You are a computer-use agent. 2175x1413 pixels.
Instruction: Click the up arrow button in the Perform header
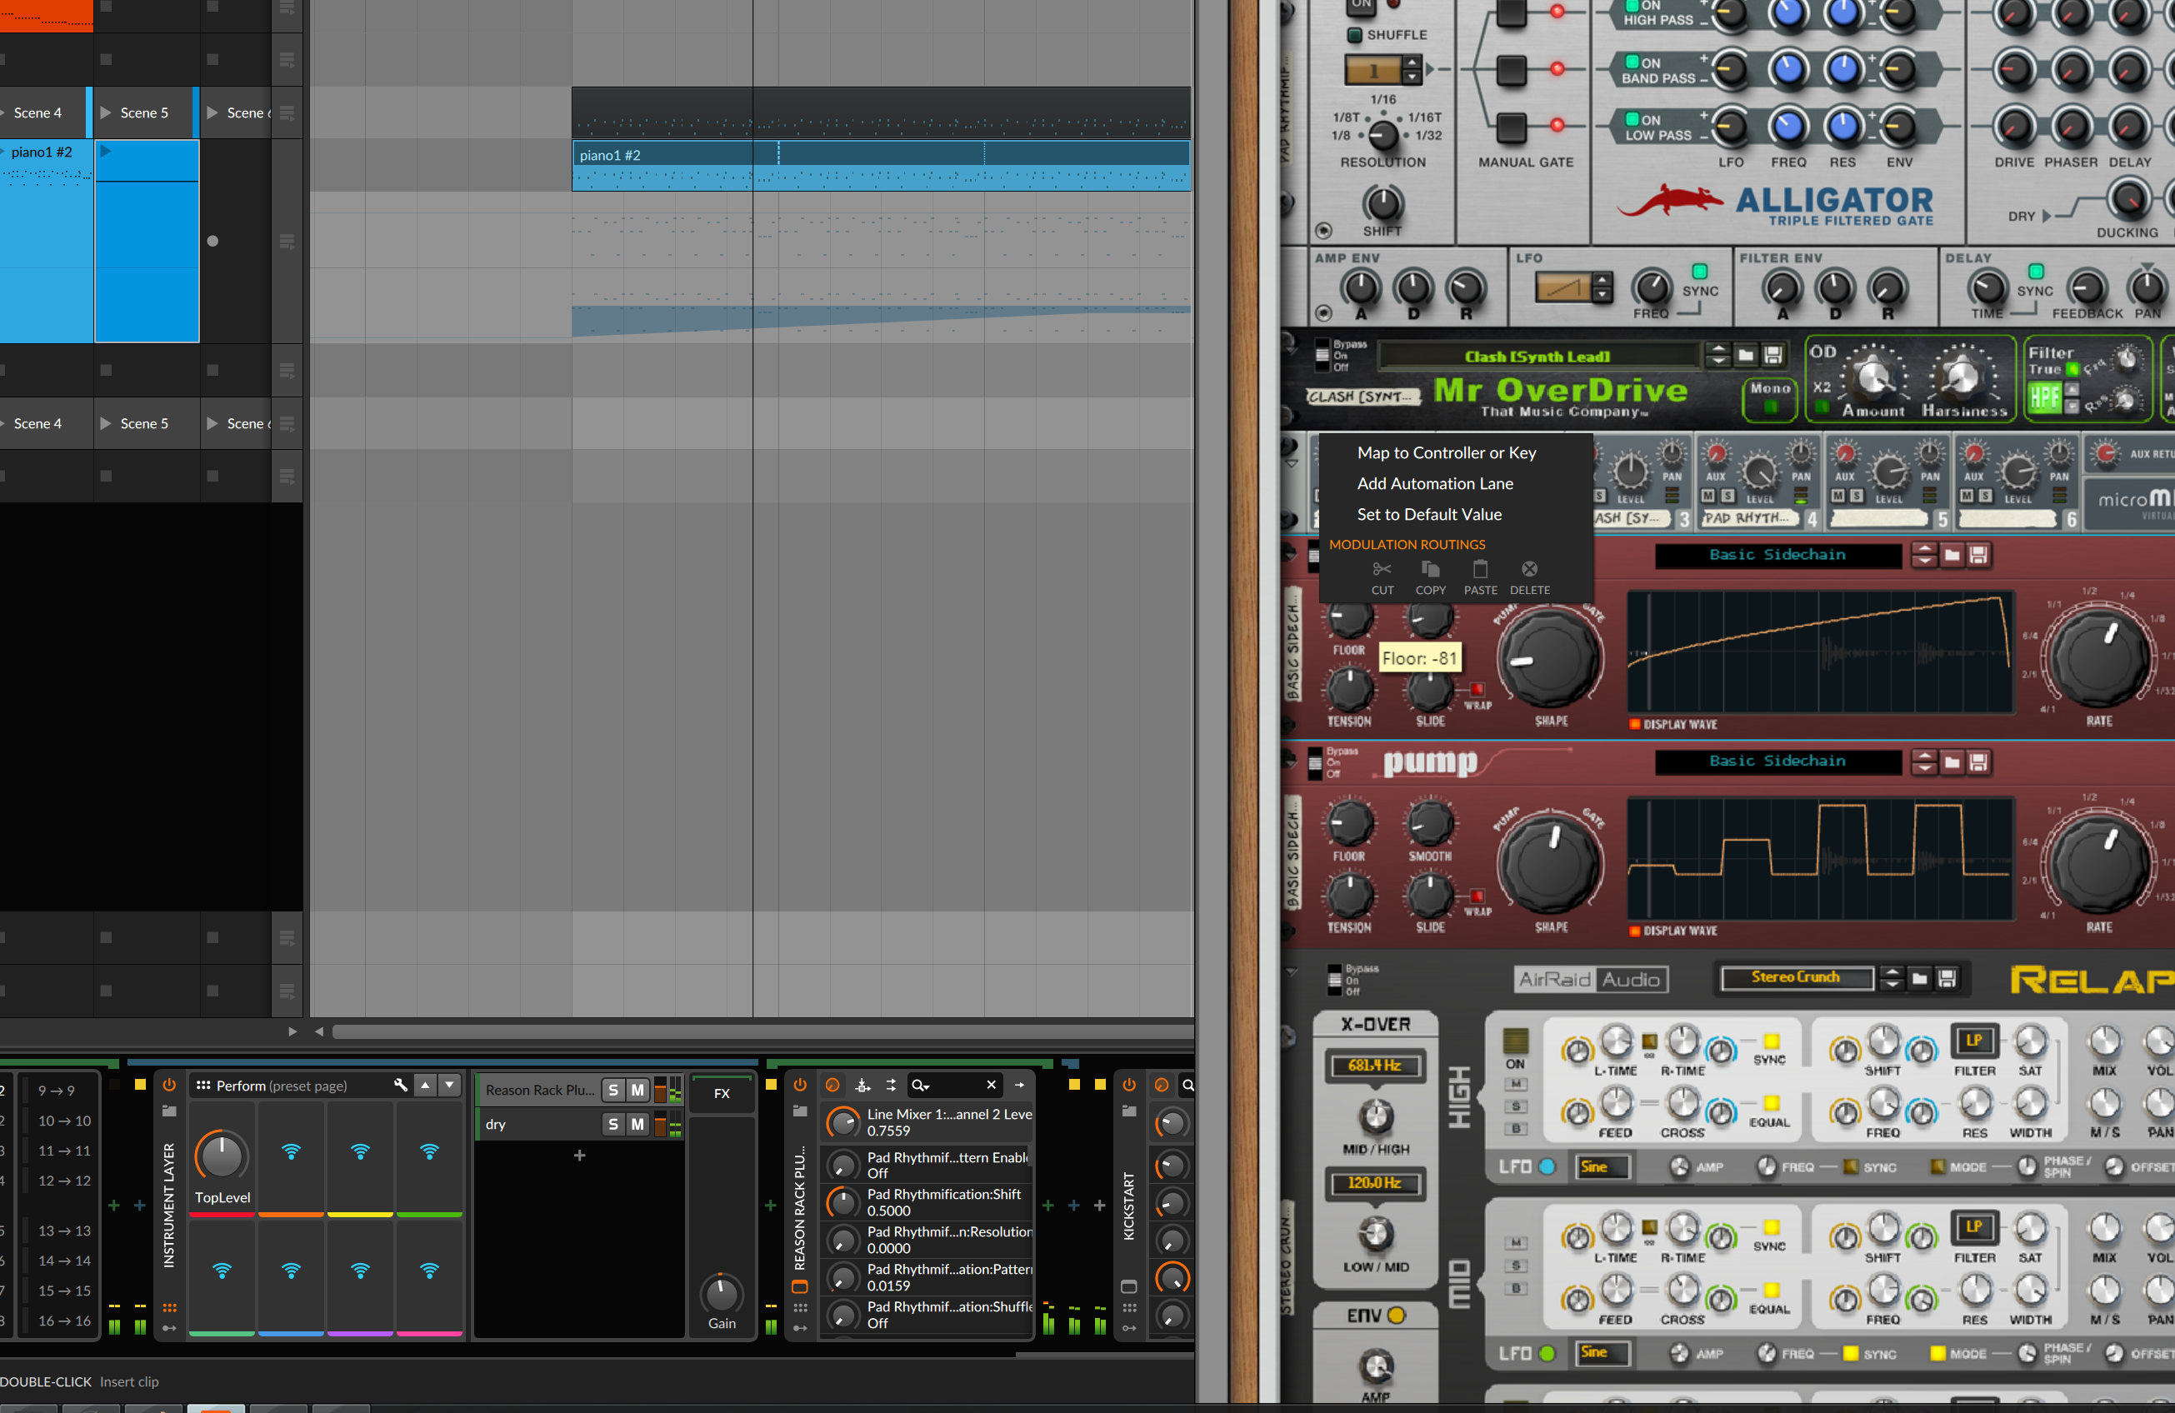point(425,1085)
